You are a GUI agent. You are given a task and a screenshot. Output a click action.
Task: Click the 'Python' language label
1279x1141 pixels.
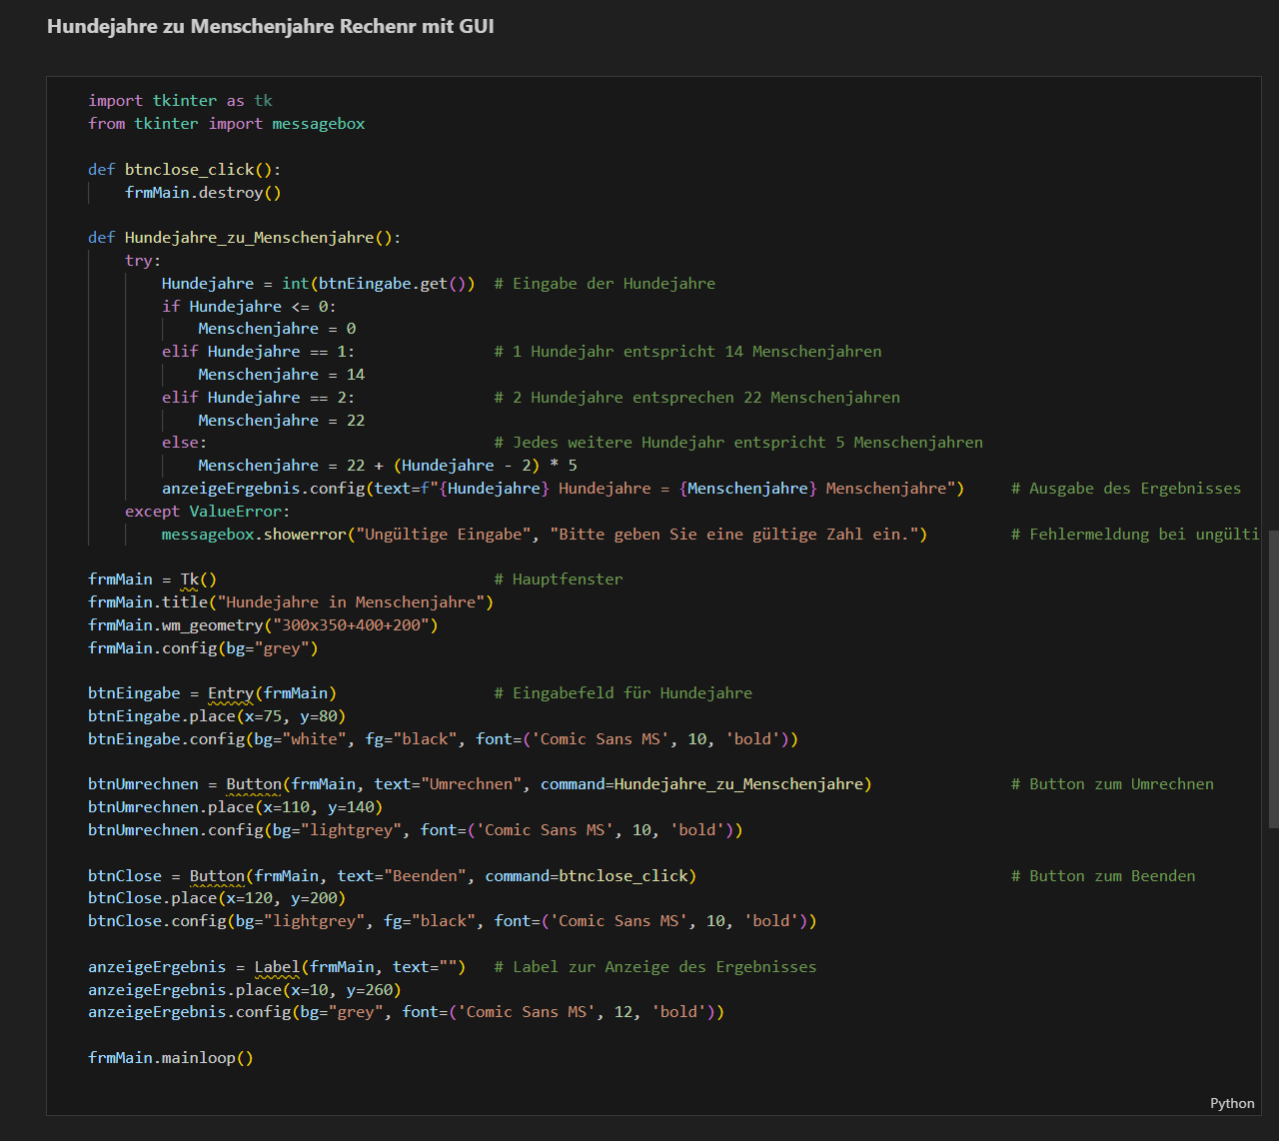1232,1103
